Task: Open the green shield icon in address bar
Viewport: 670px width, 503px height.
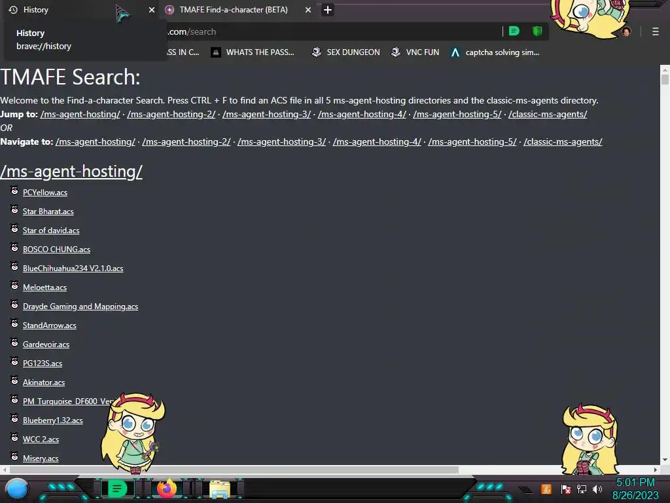Action: [x=537, y=31]
